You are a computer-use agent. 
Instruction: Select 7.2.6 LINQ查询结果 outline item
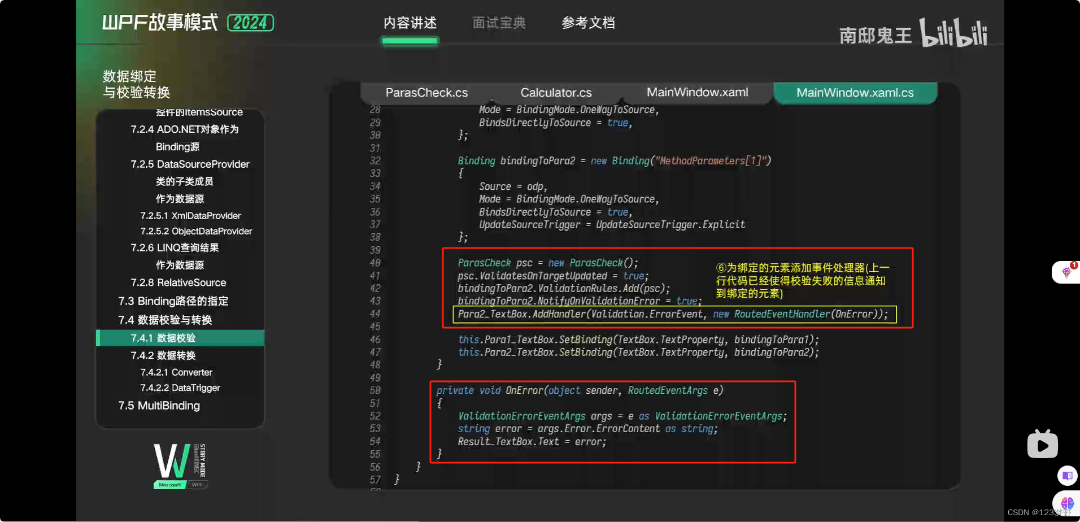pos(175,248)
